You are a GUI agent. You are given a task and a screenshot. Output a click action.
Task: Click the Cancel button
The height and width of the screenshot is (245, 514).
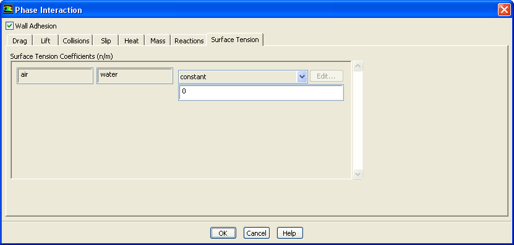click(256, 233)
